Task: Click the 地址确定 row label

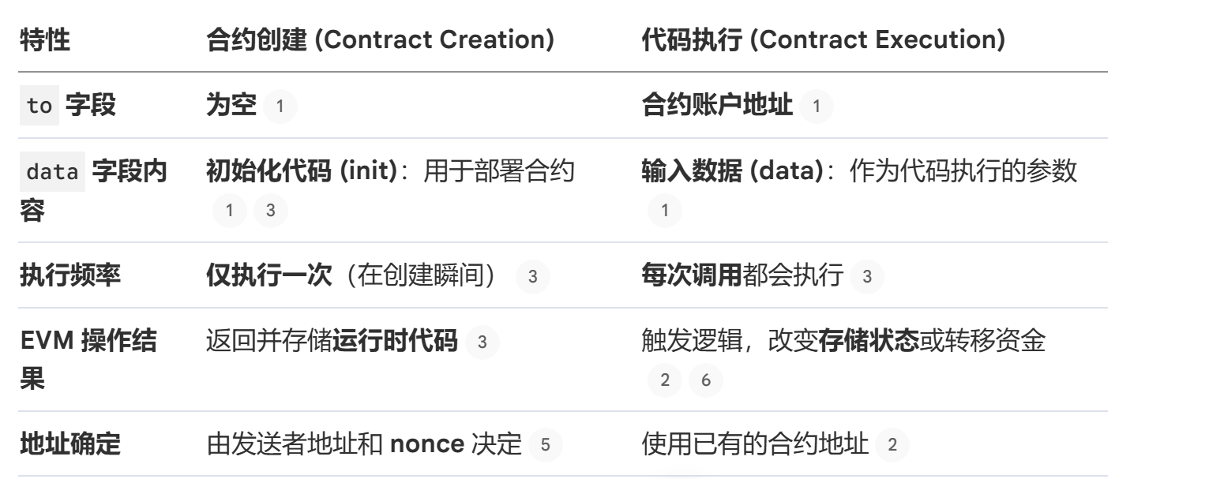Action: coord(69,446)
